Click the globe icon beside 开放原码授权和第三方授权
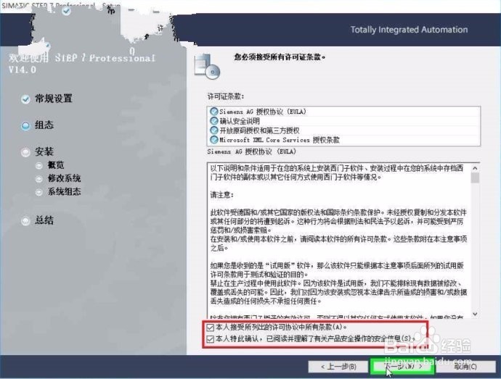 pos(213,130)
